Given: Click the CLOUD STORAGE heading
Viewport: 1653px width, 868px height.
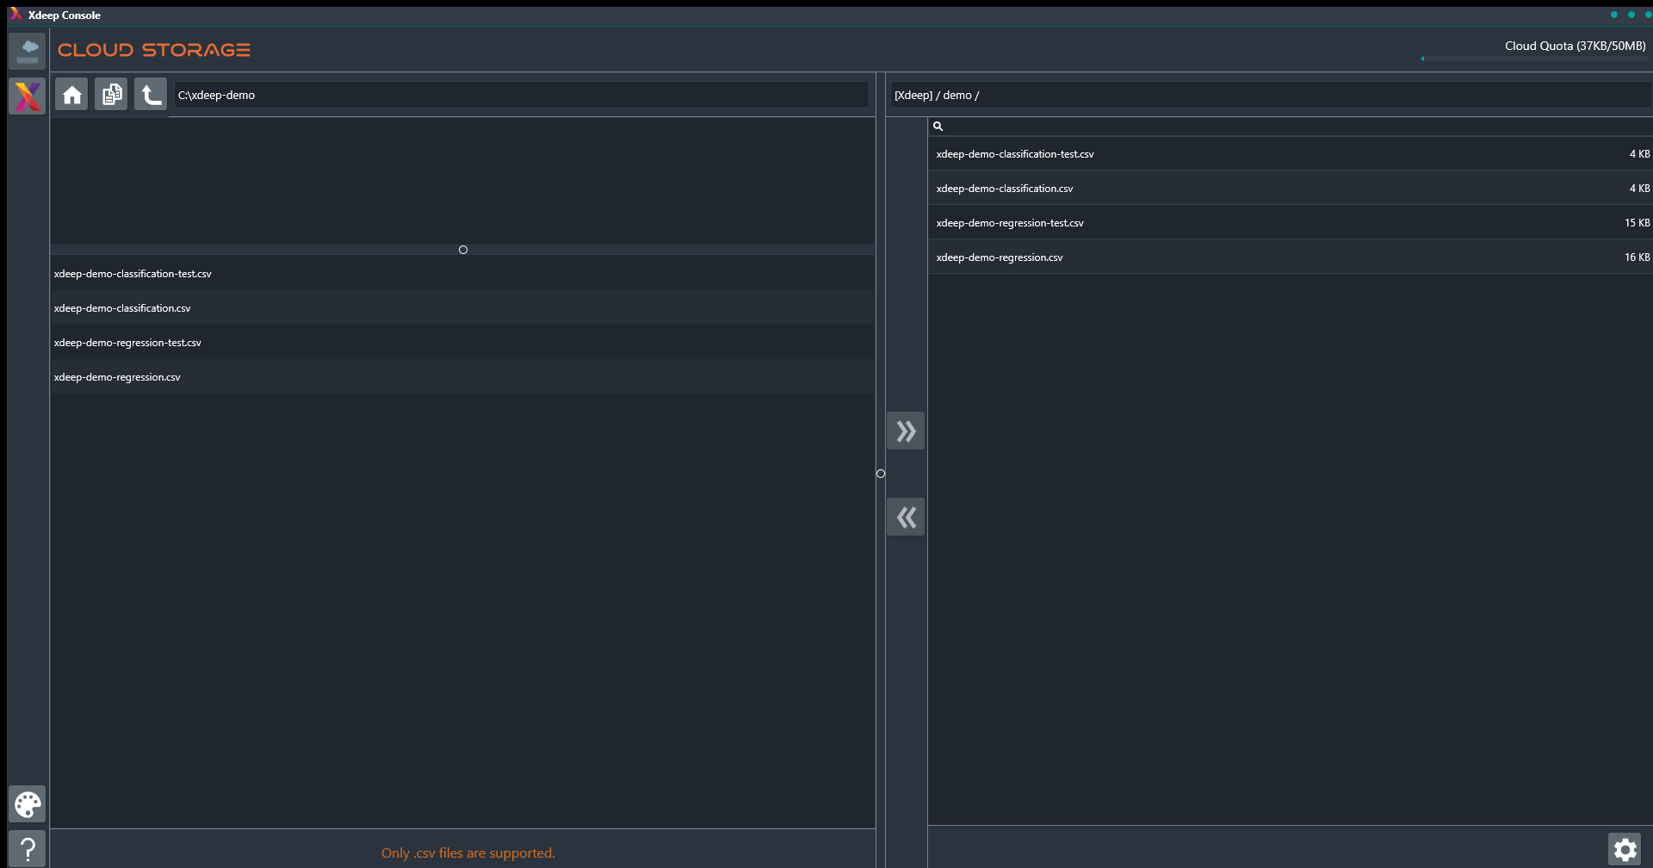Looking at the screenshot, I should coord(154,50).
